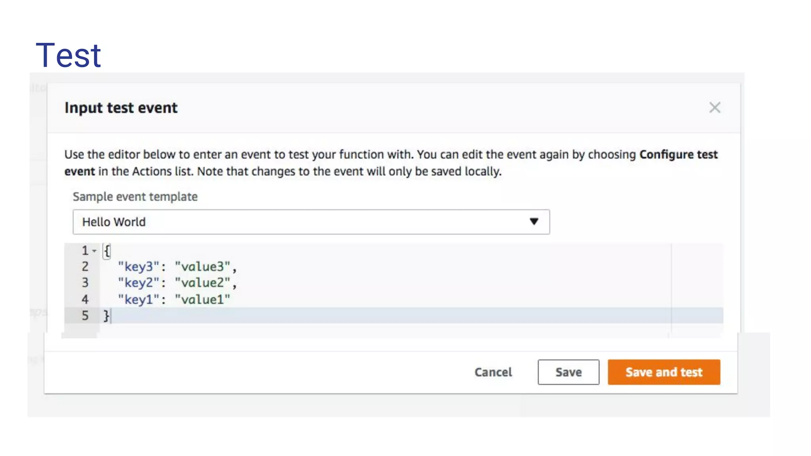The width and height of the screenshot is (811, 456).
Task: Click on the "value2" string in editor
Action: tap(202, 283)
